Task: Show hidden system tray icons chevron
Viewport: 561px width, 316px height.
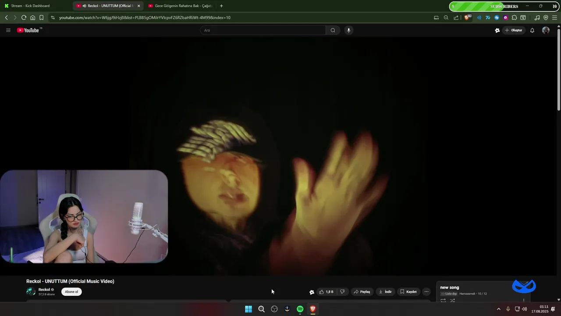Action: coord(498,309)
